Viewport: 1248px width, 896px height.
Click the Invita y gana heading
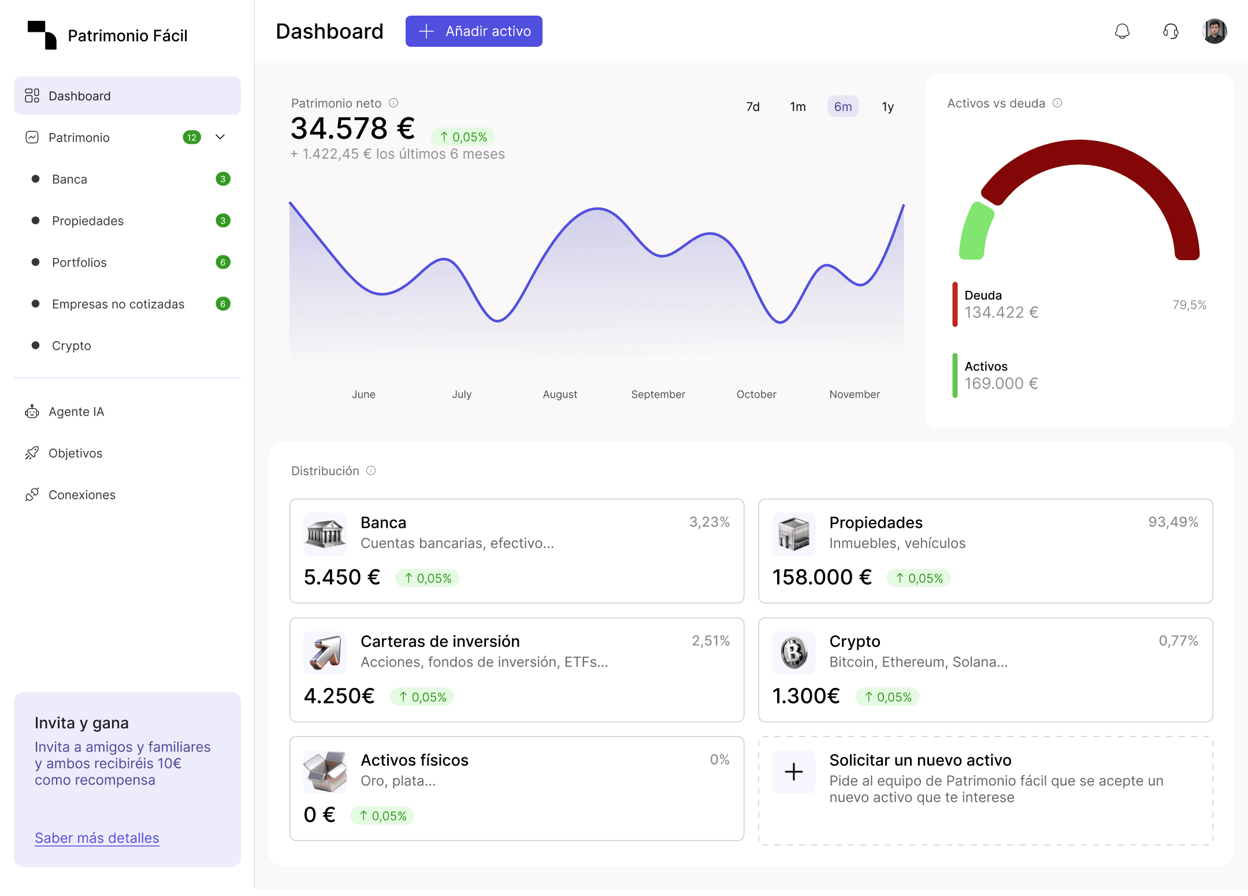point(81,723)
